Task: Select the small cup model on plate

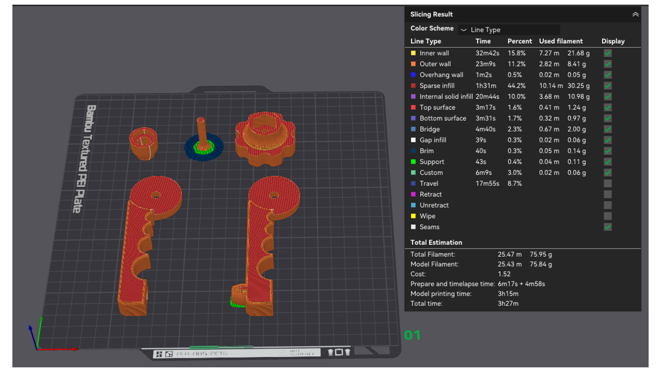Action: point(144,142)
